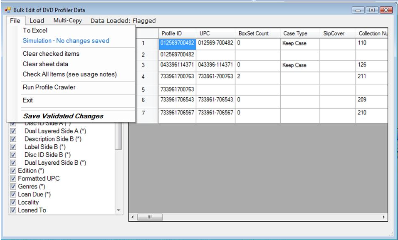Uncheck Disc ID Side B checkbox
The image size is (398, 240).
tap(13, 155)
